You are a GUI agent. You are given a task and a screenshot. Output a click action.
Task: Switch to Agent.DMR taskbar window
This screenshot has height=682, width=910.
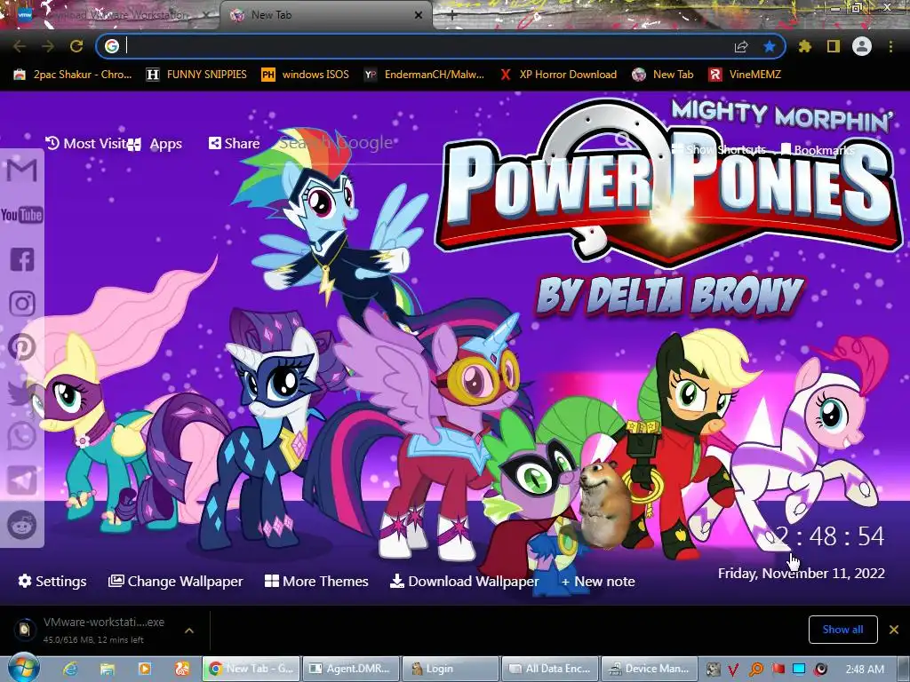(x=351, y=669)
